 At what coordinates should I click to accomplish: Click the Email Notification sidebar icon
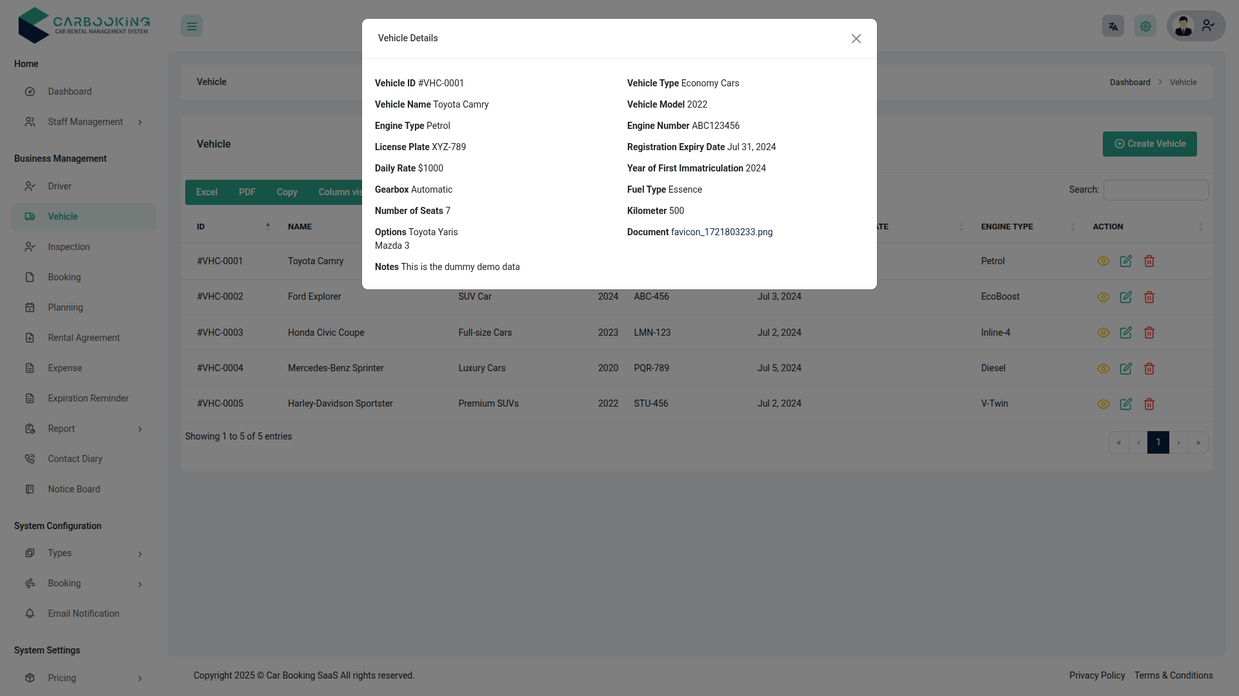pyautogui.click(x=30, y=614)
